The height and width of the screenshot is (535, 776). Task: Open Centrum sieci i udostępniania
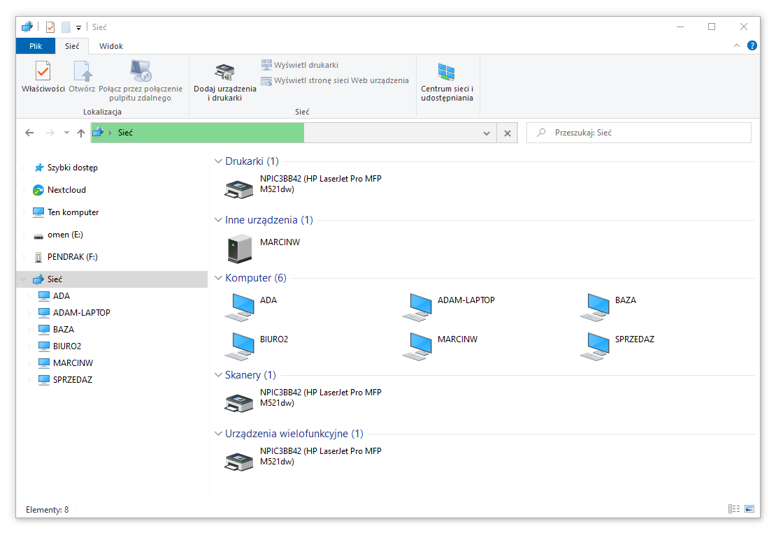tap(447, 72)
